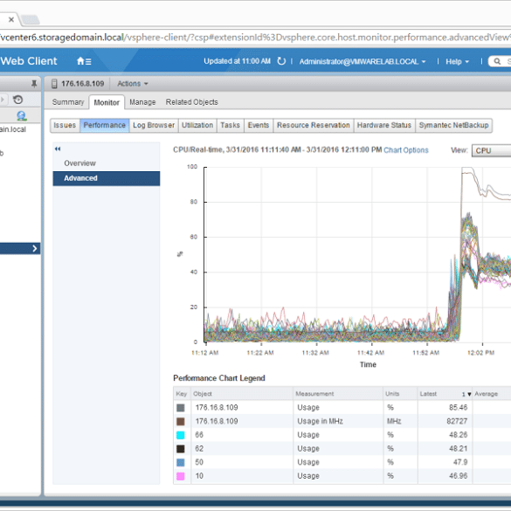
Task: Select the Overview performance view
Action: click(107, 163)
